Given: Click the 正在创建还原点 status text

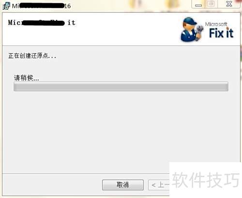Looking at the screenshot, I should point(32,56).
